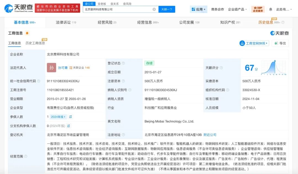Viewport: 298px width, 174px height.
Task: Click help icon next to 天眼评分
Action: [221, 68]
